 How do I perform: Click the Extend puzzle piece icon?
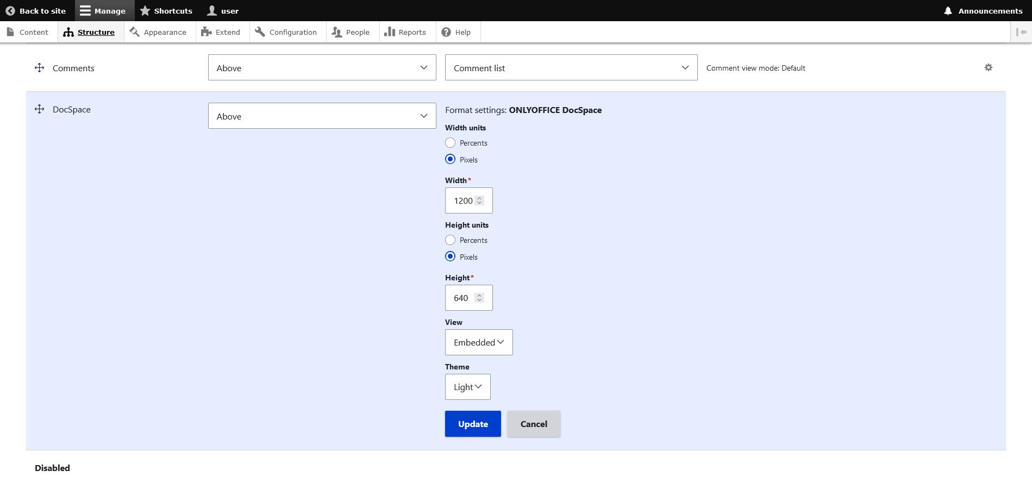(x=206, y=32)
